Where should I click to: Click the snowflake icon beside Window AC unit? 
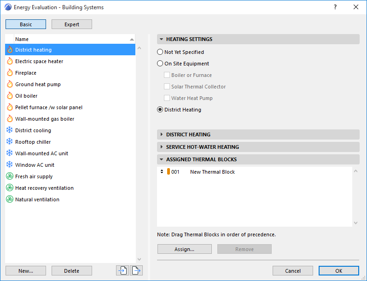pyautogui.click(x=9, y=164)
